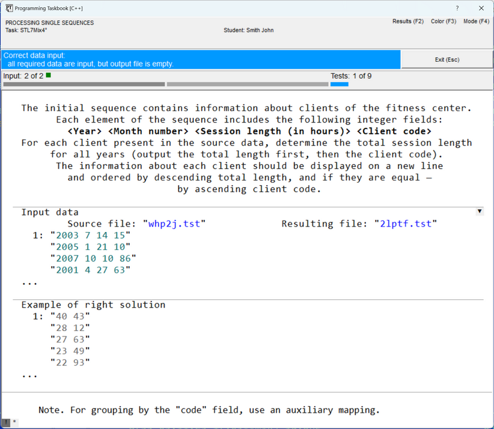The width and height of the screenshot is (494, 429).
Task: Click resulting file name 2lptf.tst
Action: 405,224
